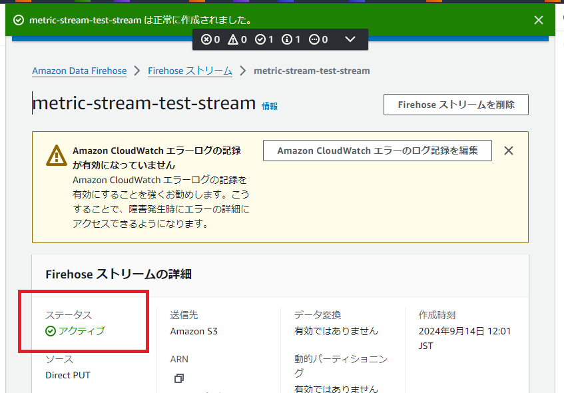The image size is (564, 393).
Task: Click the error count icon showing 0
Action: [206, 39]
